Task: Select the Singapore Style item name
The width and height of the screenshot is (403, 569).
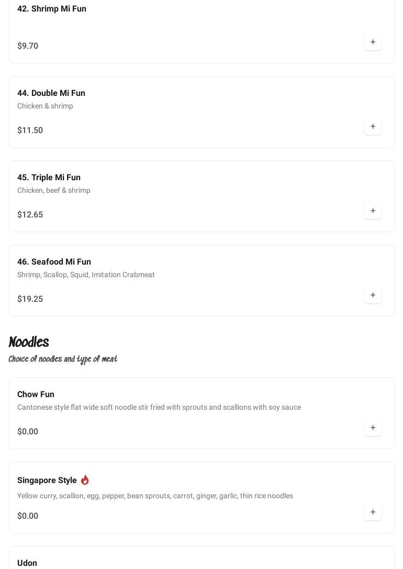Action: coord(47,480)
